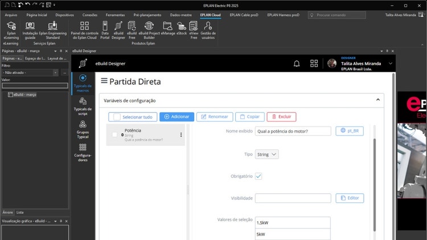Select Typicals de macros in sidebar
Viewport: 427px width, 240px height.
83,82
